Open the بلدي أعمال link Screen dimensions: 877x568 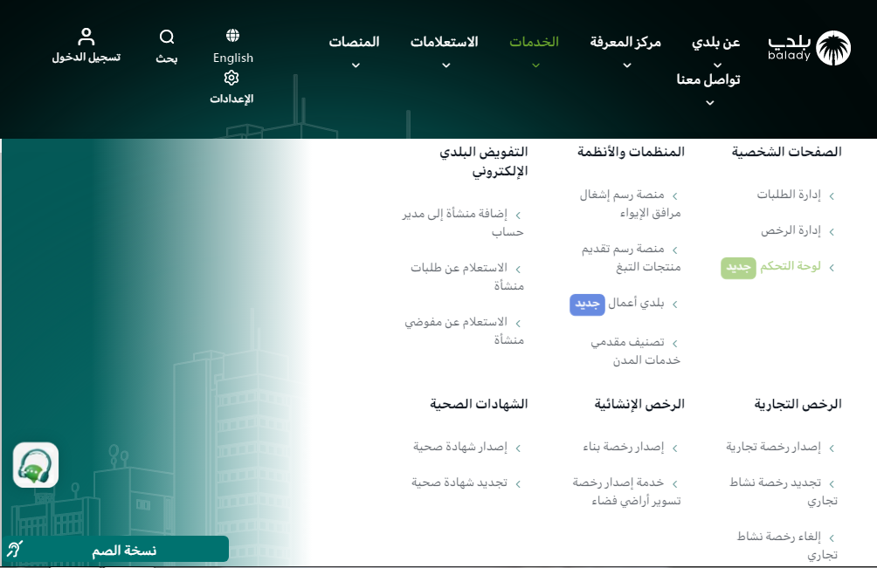[x=636, y=303]
